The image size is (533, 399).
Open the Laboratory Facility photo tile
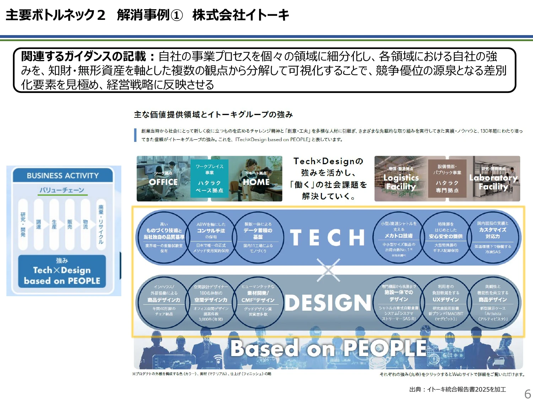click(x=493, y=179)
